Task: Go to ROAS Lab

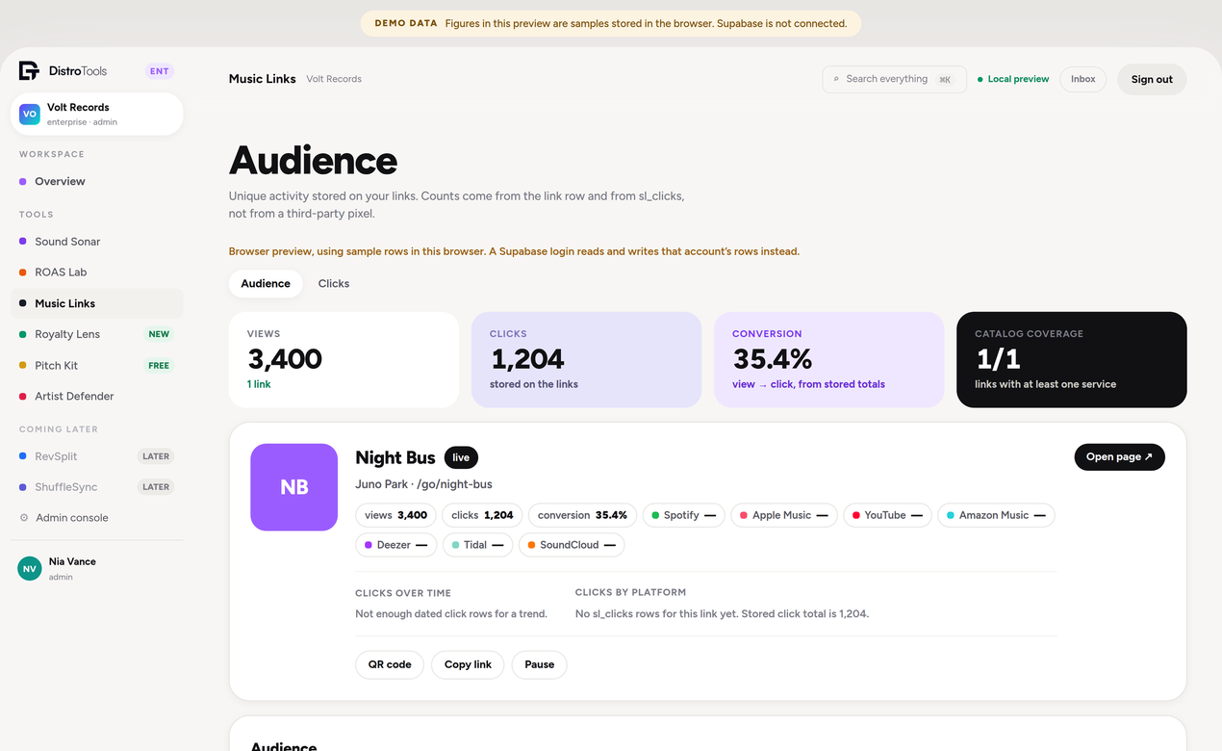Action: (96, 272)
